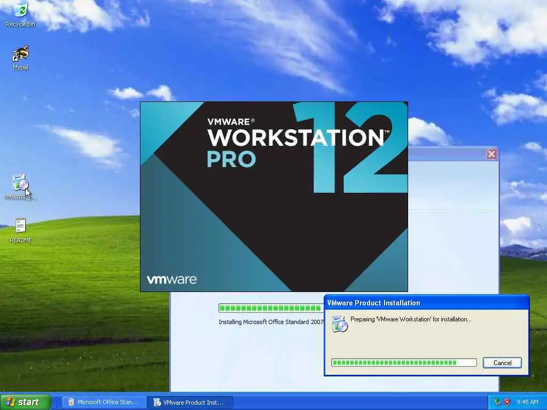Click the red security shield tray icon
The width and height of the screenshot is (547, 410).
(507, 402)
